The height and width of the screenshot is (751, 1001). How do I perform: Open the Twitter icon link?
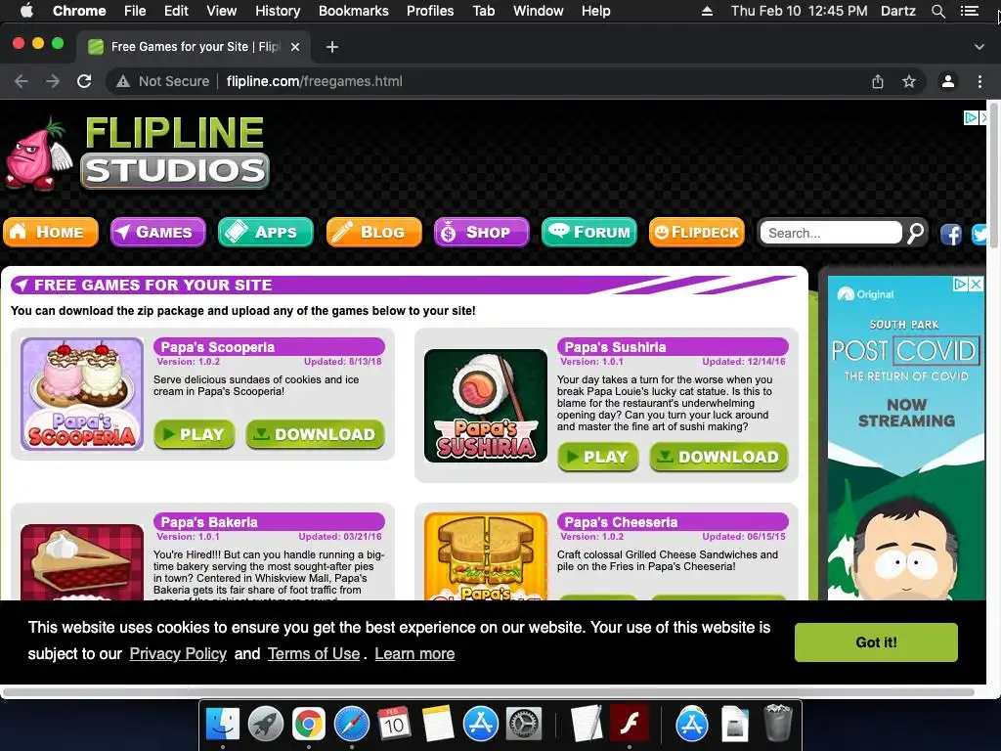[x=979, y=234]
